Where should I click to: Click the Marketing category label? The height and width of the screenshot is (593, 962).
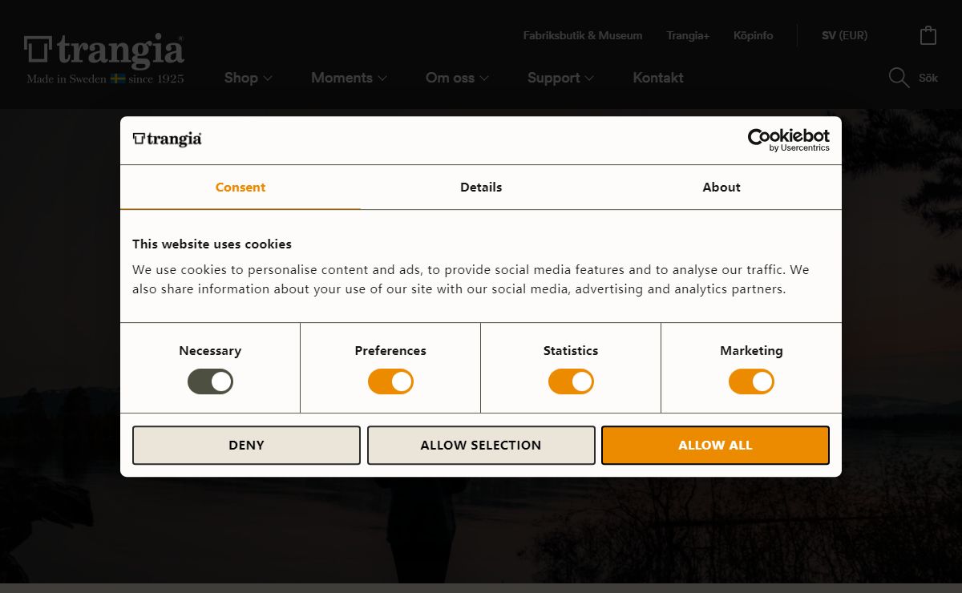(751, 351)
